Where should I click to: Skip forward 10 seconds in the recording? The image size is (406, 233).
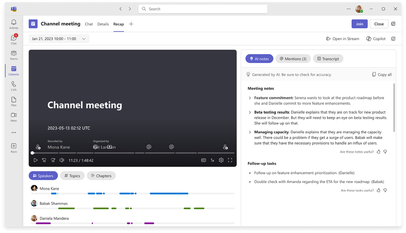(53, 160)
